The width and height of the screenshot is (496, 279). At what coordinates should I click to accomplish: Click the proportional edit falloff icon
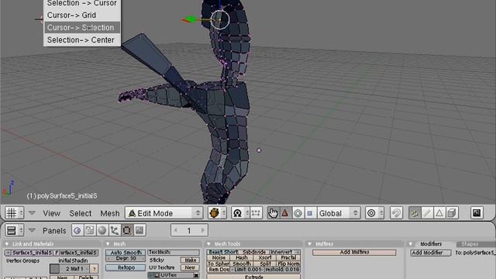click(374, 213)
